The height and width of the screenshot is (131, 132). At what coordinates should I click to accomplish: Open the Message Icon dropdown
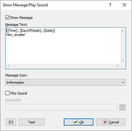66,83
